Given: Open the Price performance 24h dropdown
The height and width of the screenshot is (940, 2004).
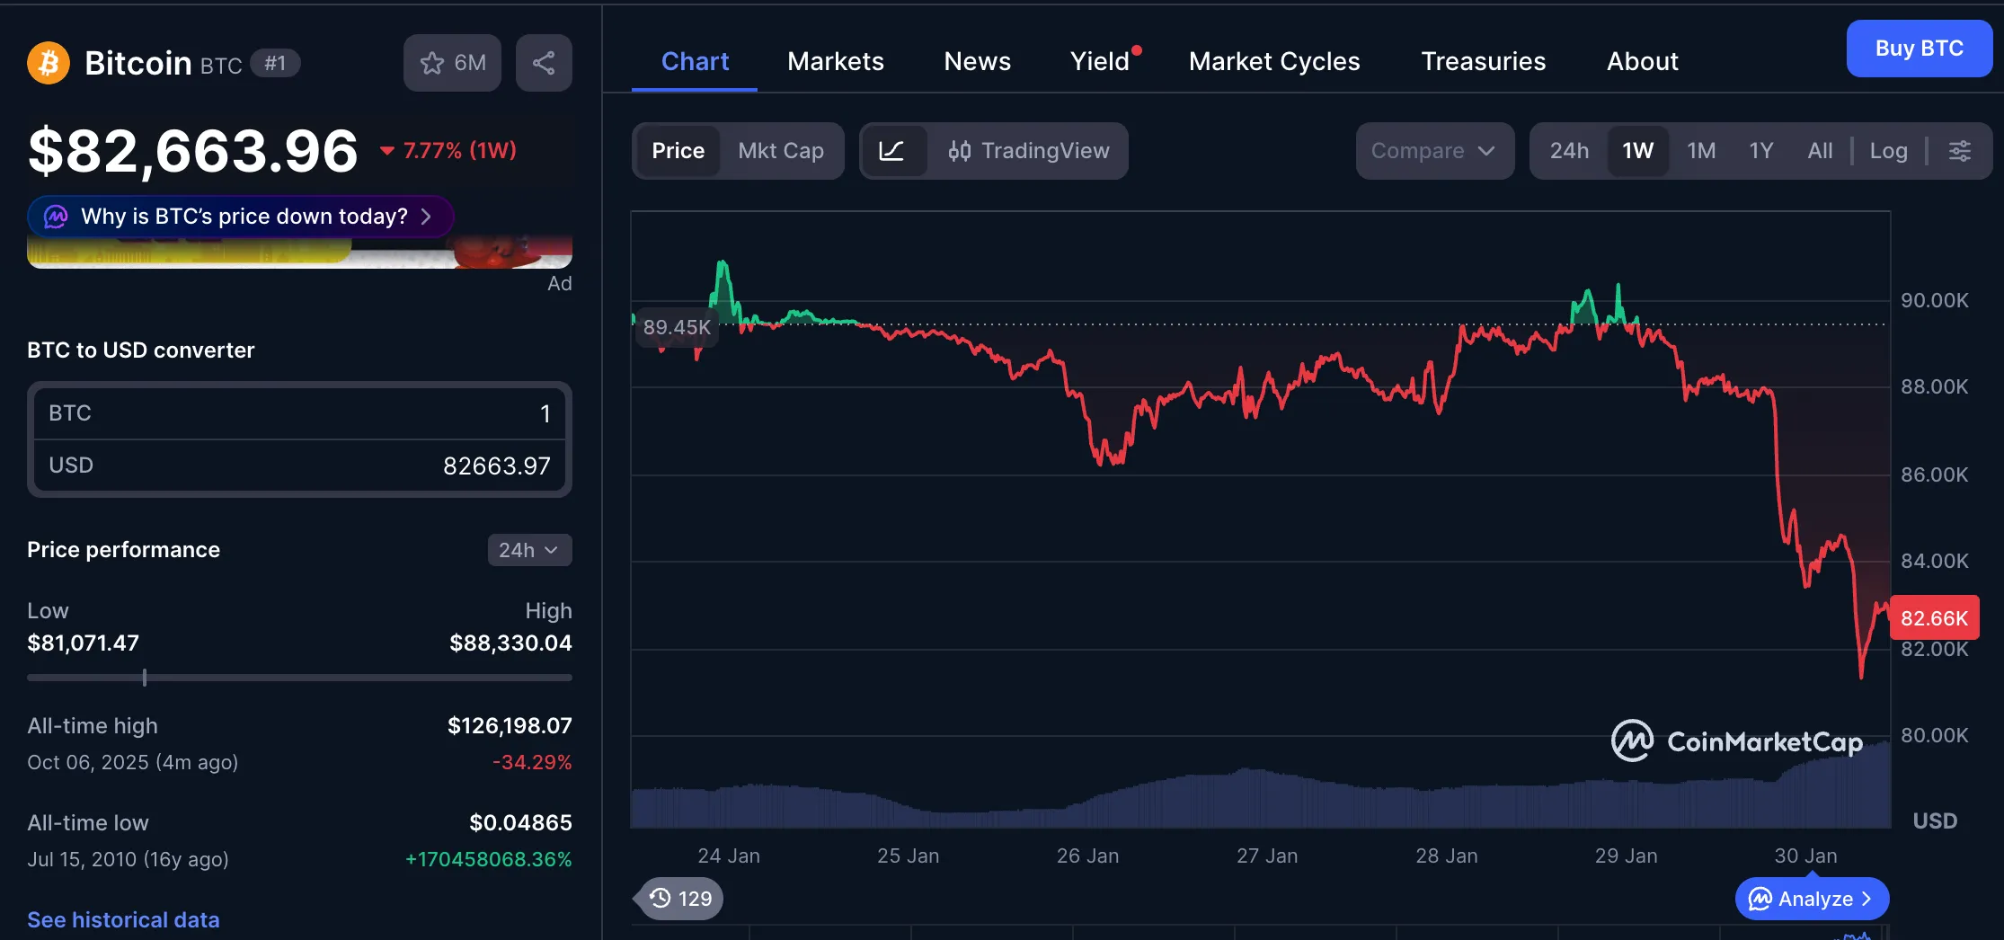Looking at the screenshot, I should [x=528, y=550].
